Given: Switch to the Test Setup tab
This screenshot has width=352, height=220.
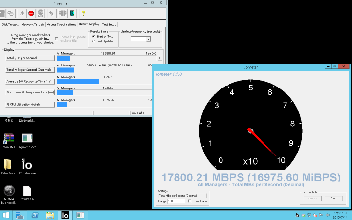Looking at the screenshot, I should (110, 25).
